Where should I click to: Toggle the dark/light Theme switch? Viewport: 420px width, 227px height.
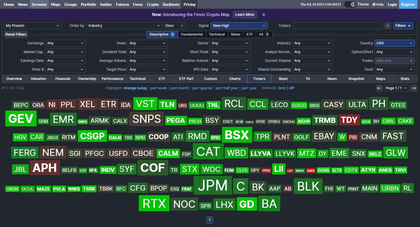350,4
